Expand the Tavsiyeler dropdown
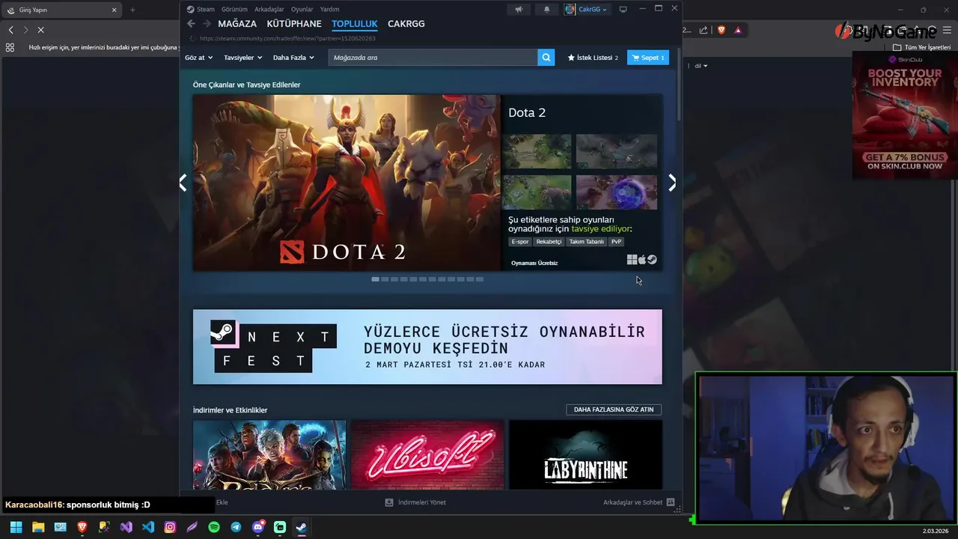This screenshot has width=958, height=539. click(243, 58)
